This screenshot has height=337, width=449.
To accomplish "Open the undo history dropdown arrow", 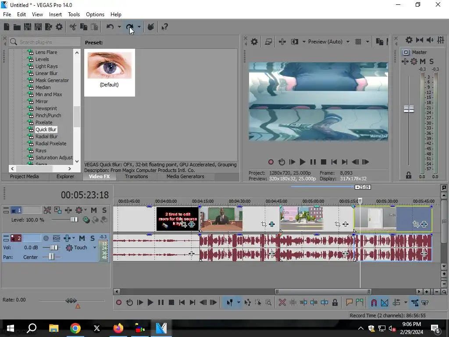I will [119, 27].
